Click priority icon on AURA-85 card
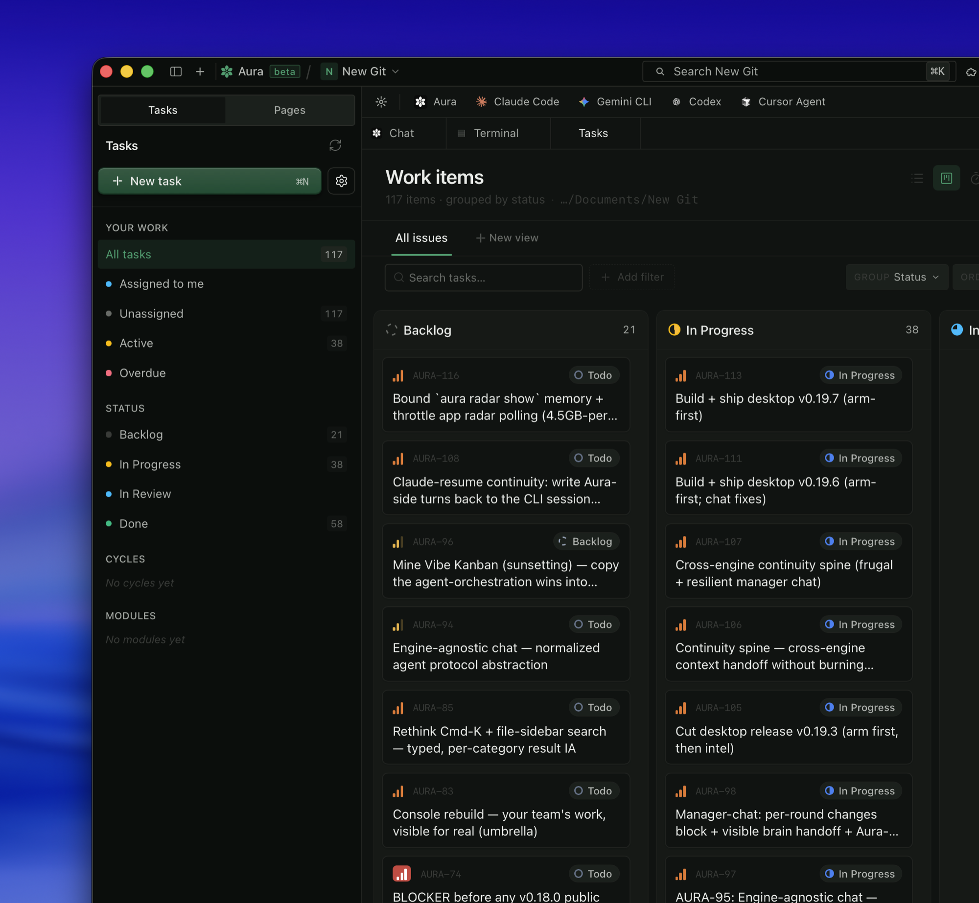 [398, 708]
